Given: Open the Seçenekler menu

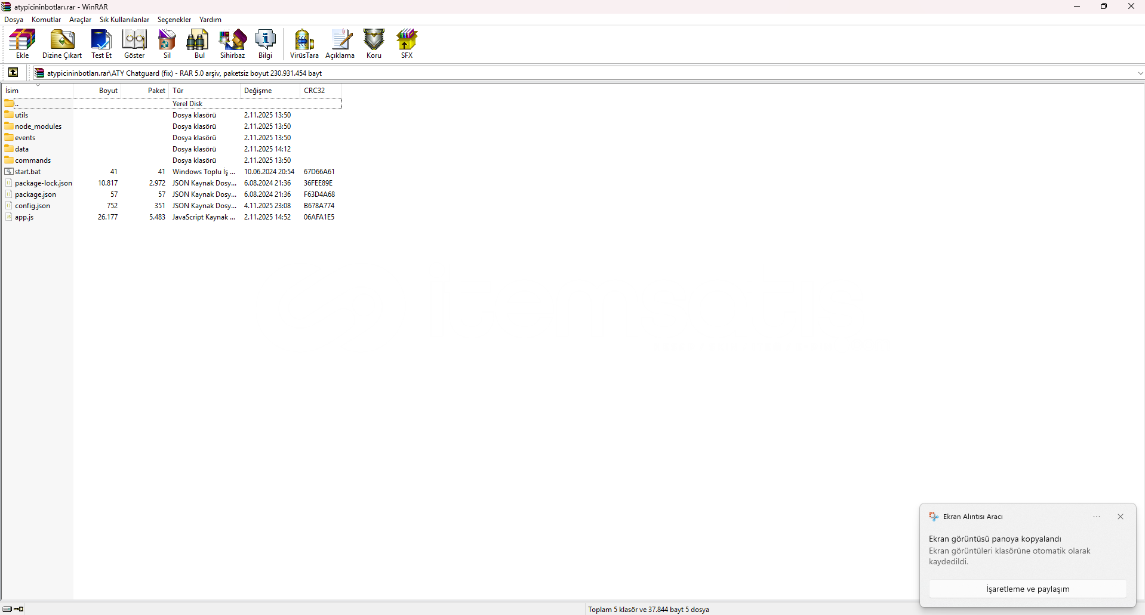Looking at the screenshot, I should click(x=174, y=20).
